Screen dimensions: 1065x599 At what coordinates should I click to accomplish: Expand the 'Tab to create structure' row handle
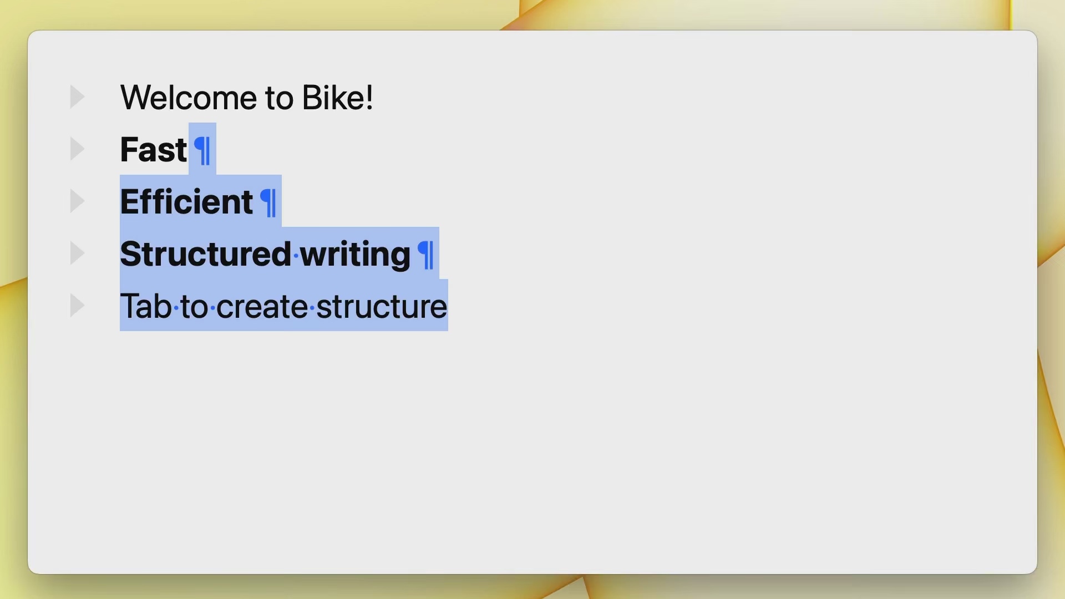[x=77, y=306]
